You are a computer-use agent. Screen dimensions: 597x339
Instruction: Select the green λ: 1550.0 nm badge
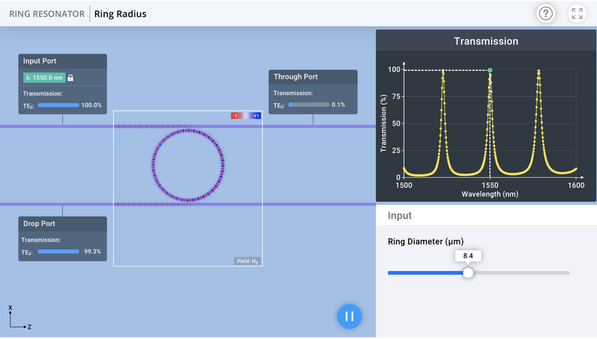(x=43, y=77)
